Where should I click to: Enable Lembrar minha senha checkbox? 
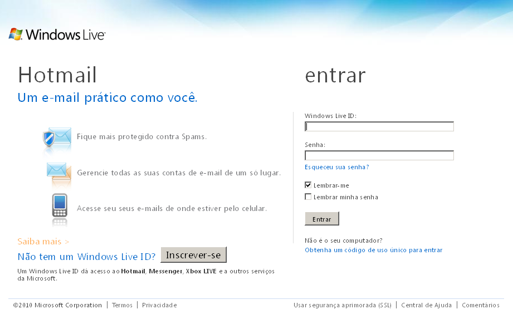[x=308, y=197]
